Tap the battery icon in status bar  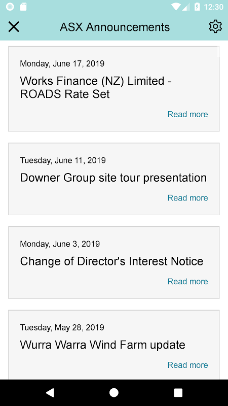point(197,7)
